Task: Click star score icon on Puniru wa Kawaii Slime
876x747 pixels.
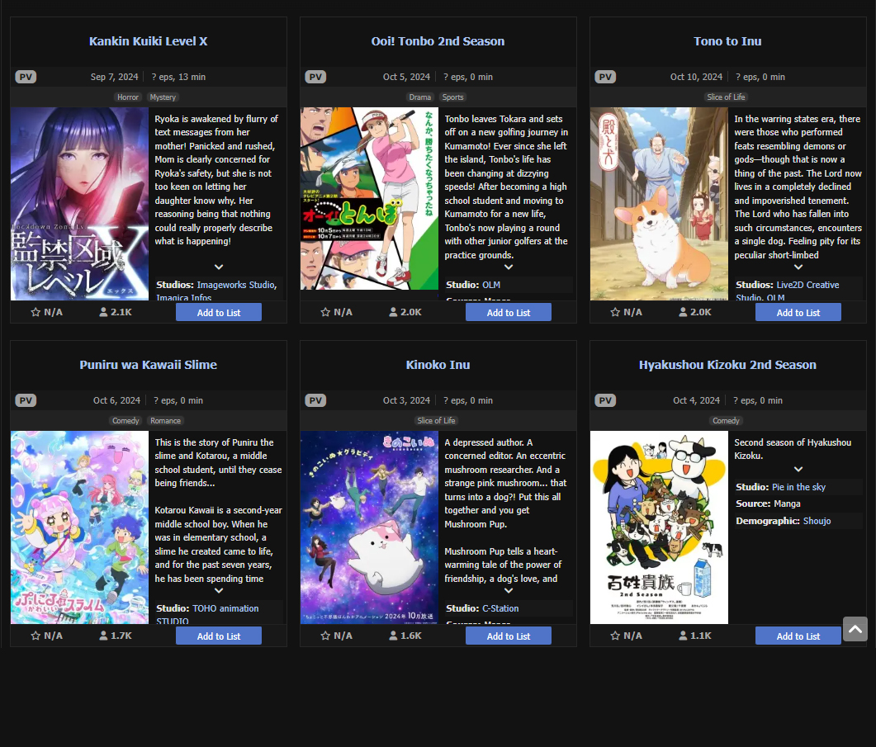Action: 36,636
